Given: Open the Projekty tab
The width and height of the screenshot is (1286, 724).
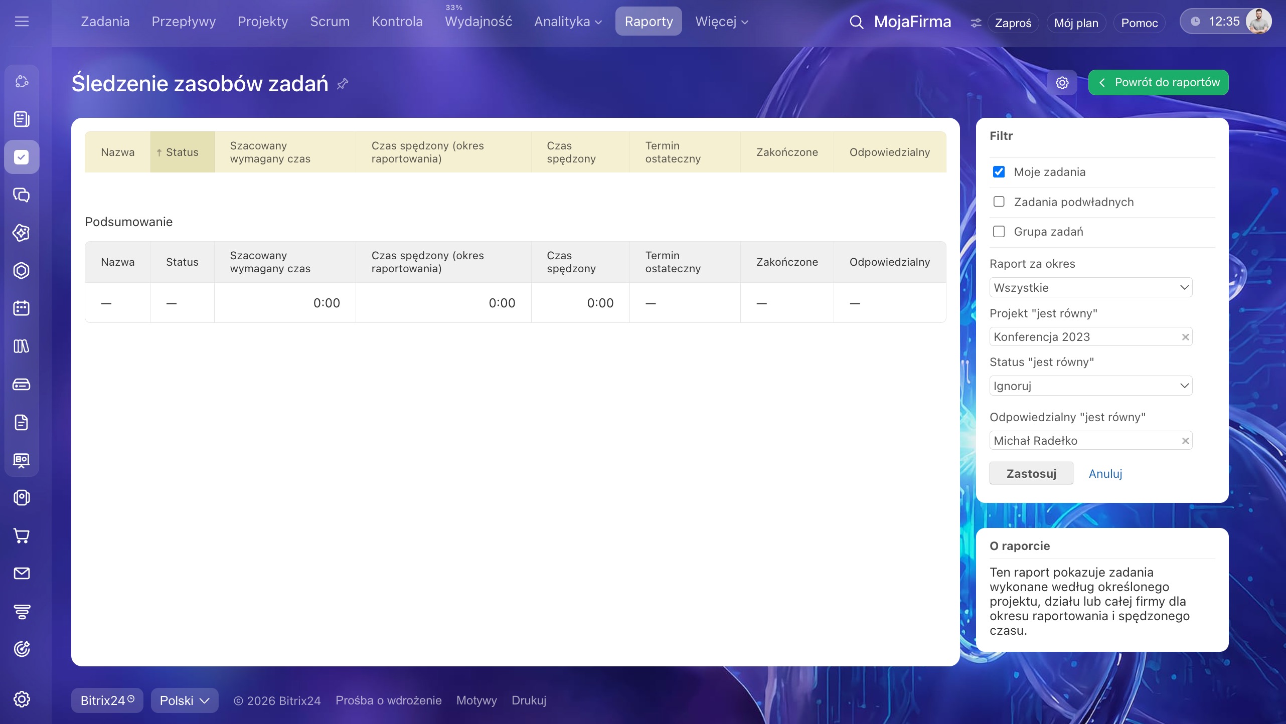Looking at the screenshot, I should tap(263, 22).
